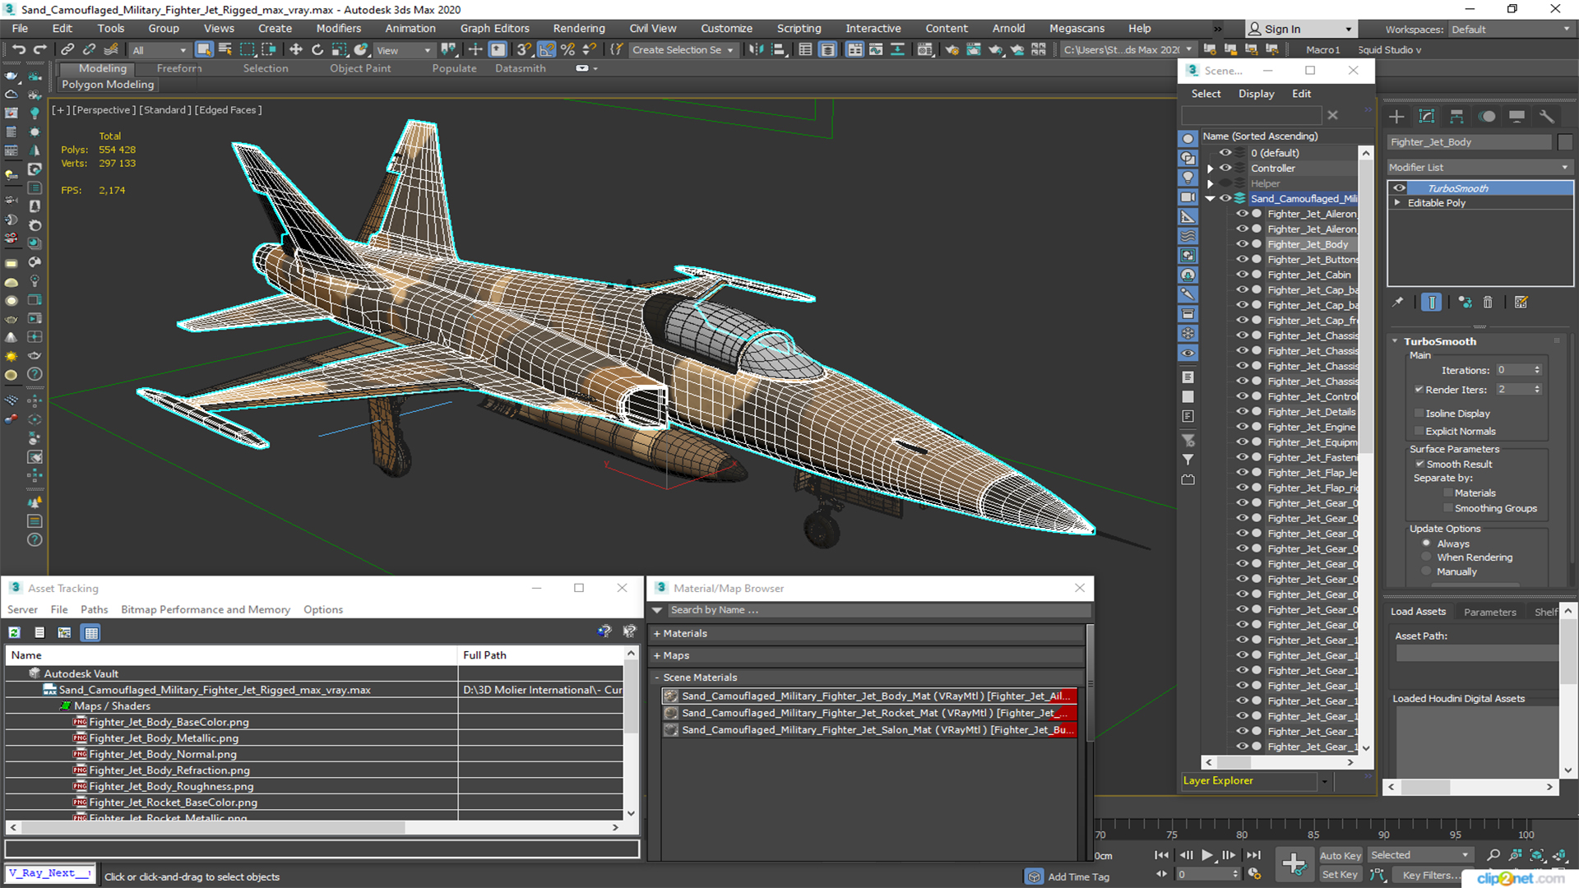The image size is (1579, 888).
Task: Click the Search by Name field in Material Browser
Action: [x=878, y=610]
